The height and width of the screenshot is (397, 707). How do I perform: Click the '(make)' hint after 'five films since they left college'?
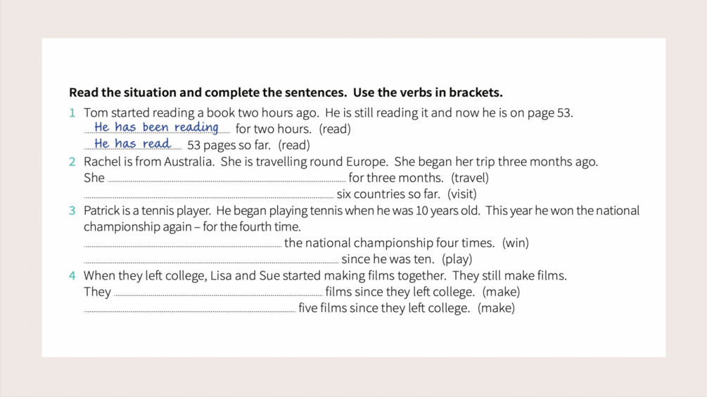coord(496,308)
